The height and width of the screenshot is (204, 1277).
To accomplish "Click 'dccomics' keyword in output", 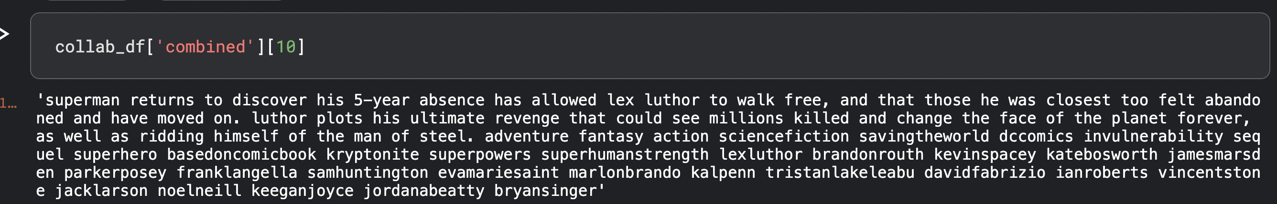I will tap(1036, 136).
